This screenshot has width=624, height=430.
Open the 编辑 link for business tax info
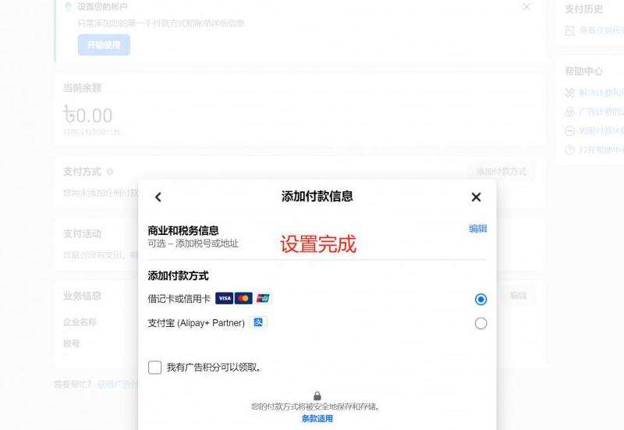[x=477, y=229]
